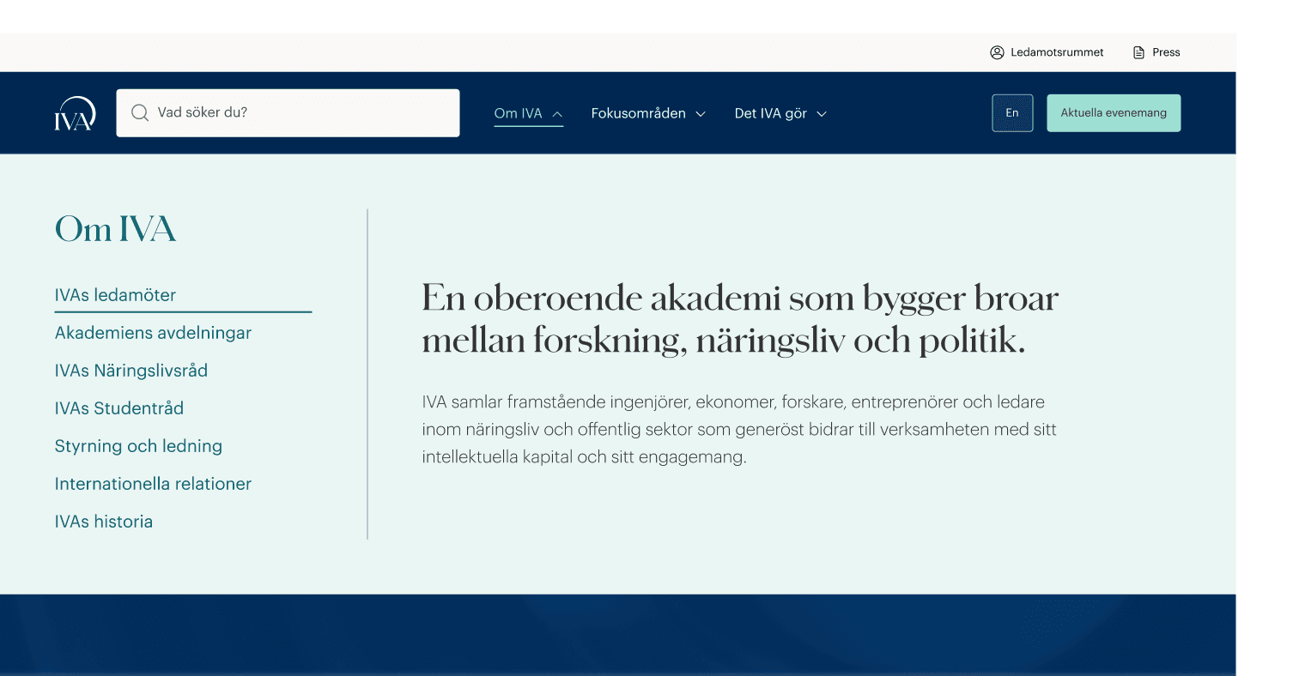Click the Press document icon
Viewport: 1293px width, 676px height.
coord(1138,52)
